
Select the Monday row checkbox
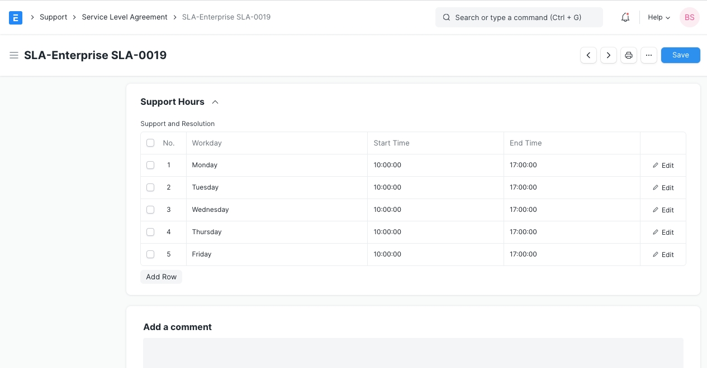(x=150, y=165)
